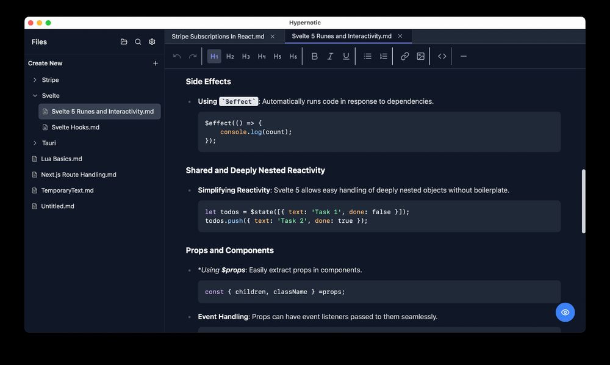Insert a code block
Screen dimensions: 610x365
(x=442, y=56)
